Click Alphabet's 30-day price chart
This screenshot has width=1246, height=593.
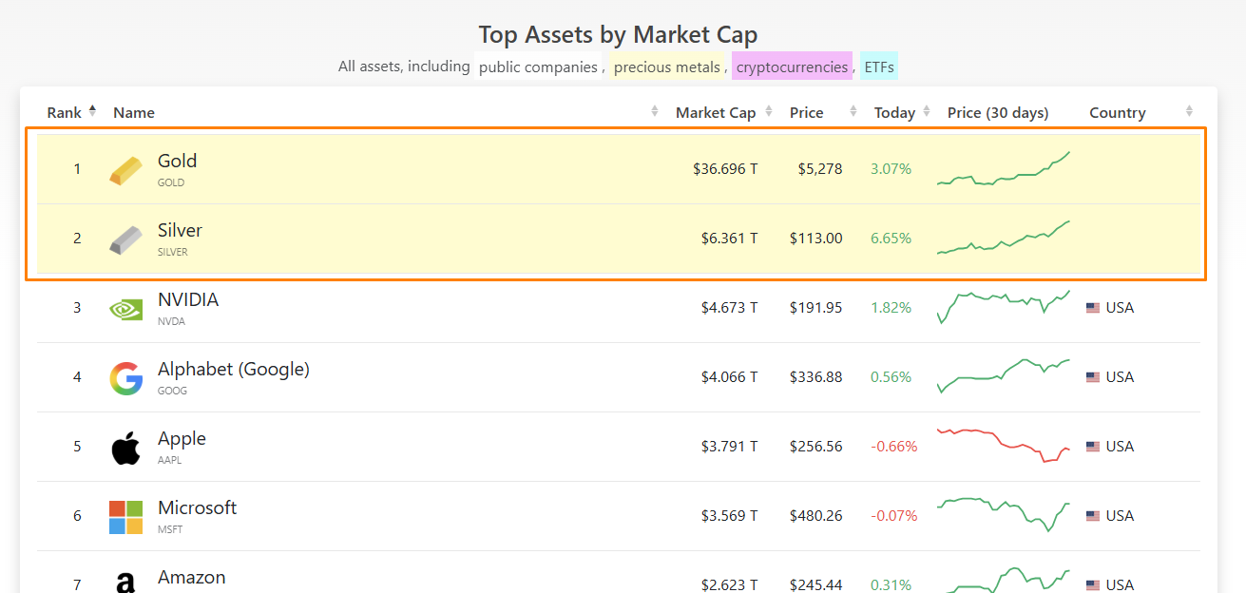[x=1004, y=377]
